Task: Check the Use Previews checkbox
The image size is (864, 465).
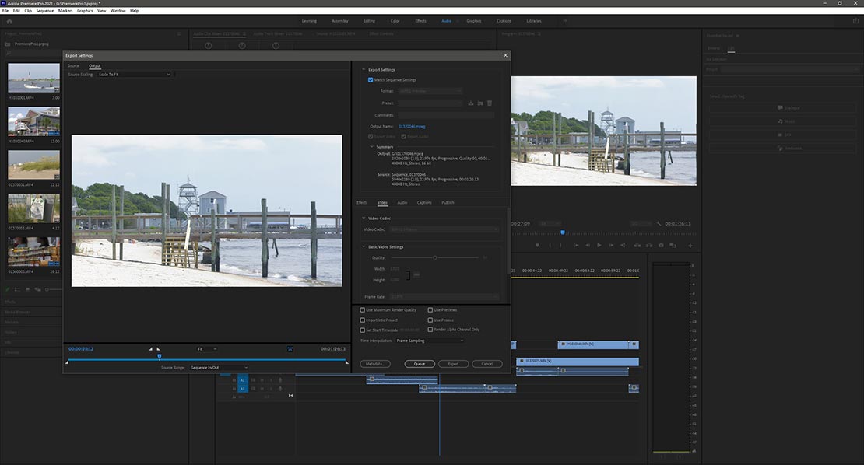Action: [x=430, y=309]
